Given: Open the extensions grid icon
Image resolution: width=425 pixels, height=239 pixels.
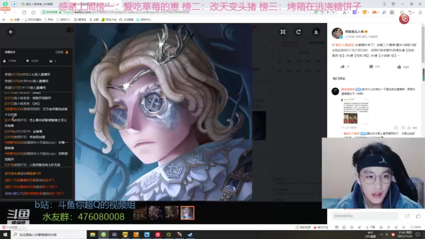Looking at the screenshot, I should point(392,12).
